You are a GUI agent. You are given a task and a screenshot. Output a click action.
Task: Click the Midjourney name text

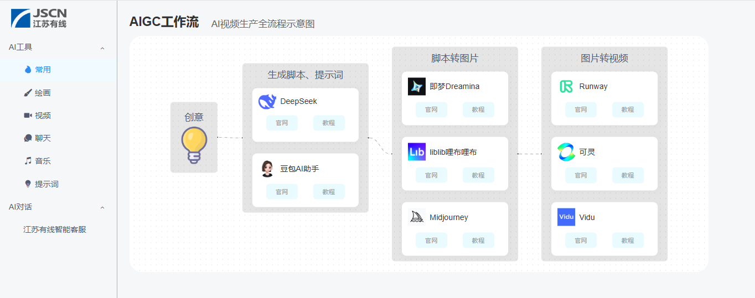(x=449, y=217)
